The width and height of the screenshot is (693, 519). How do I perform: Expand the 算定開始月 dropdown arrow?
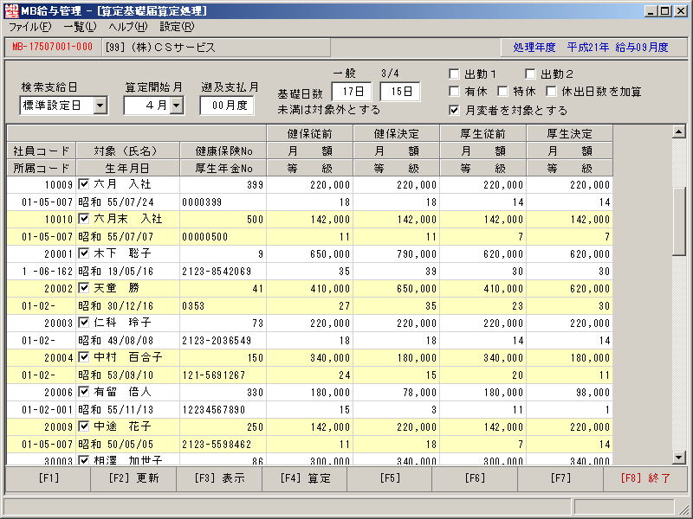click(x=177, y=106)
